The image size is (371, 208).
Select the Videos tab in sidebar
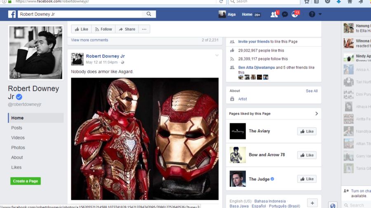tap(18, 138)
